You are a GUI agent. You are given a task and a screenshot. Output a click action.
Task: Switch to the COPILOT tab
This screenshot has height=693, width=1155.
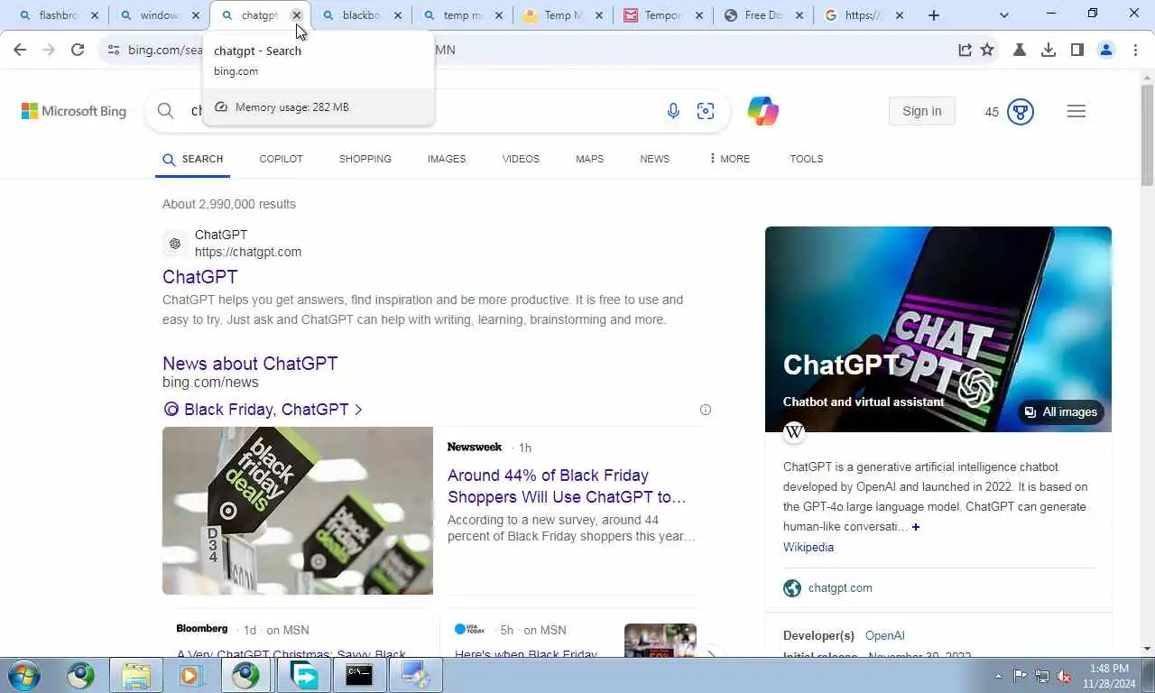[x=281, y=159]
